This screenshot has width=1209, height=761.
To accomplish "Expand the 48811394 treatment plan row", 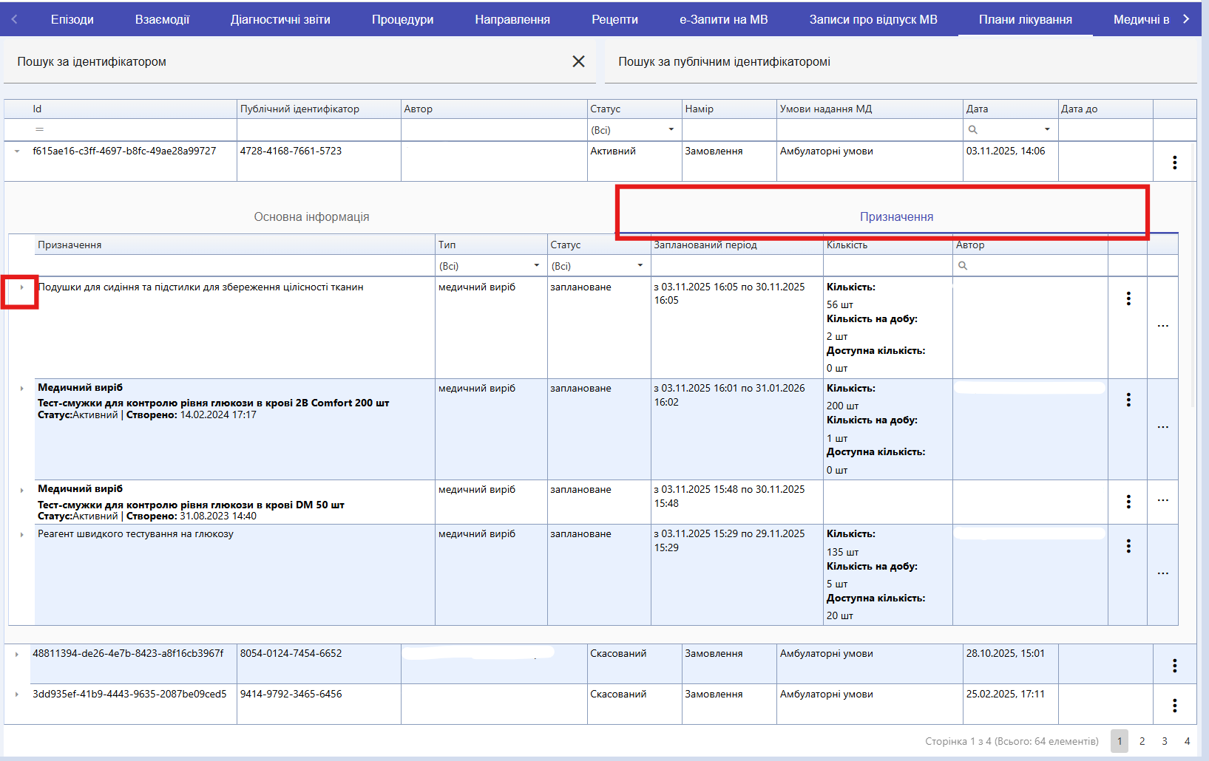I will 17,654.
